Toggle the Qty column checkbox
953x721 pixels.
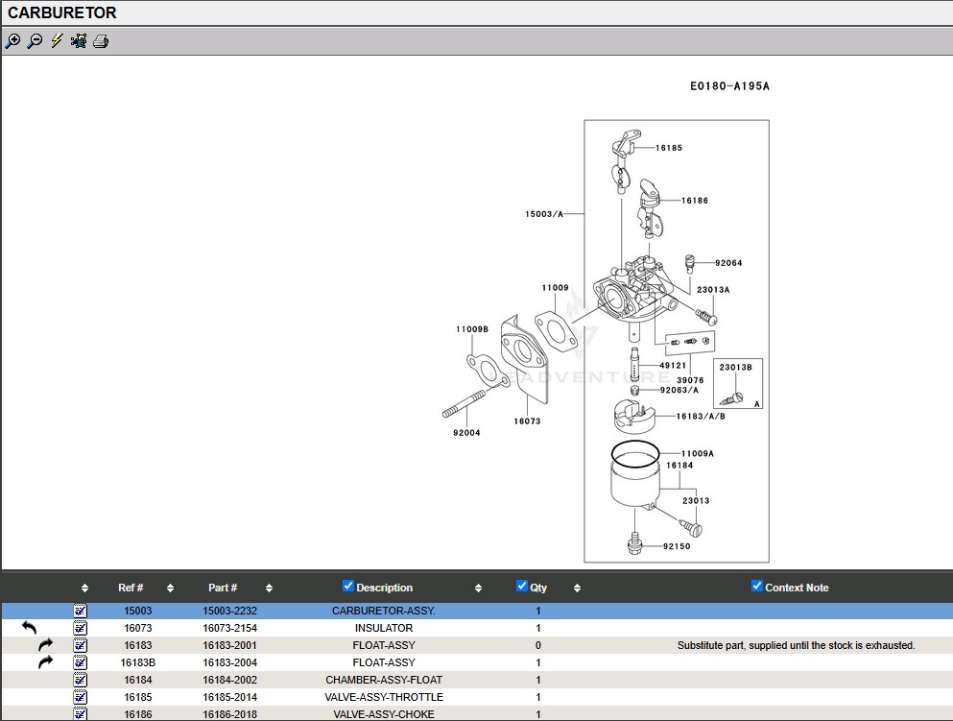coord(522,587)
